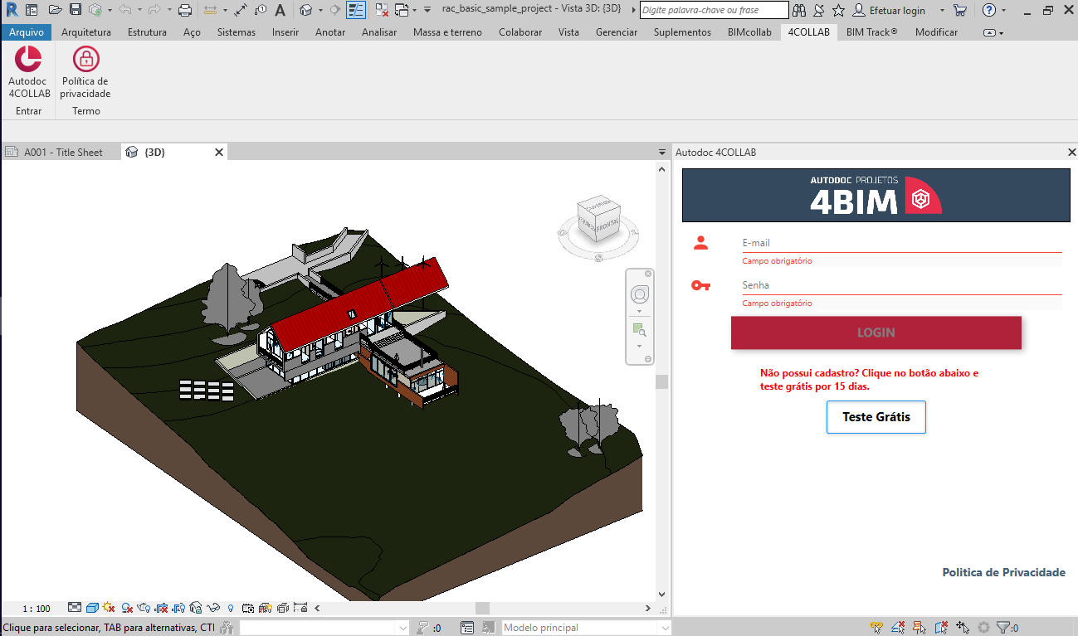Select the Text tool icon
This screenshot has width=1078, height=636.
280,10
